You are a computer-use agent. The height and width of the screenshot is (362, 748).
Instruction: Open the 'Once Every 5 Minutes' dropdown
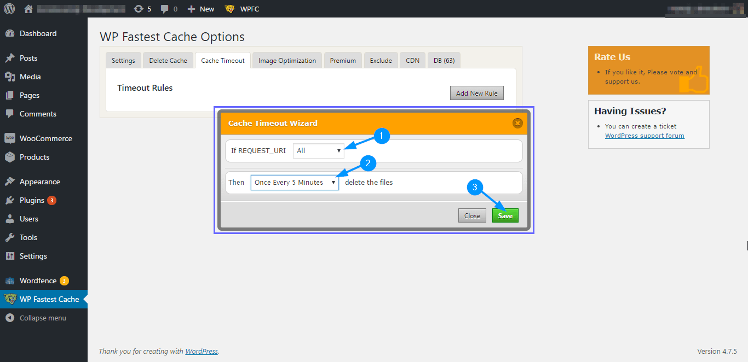[295, 183]
